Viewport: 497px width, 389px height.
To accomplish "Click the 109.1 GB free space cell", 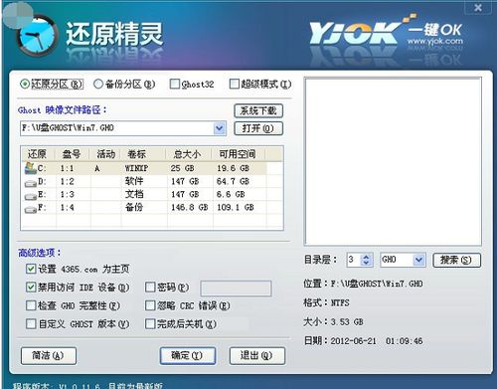I will click(236, 207).
